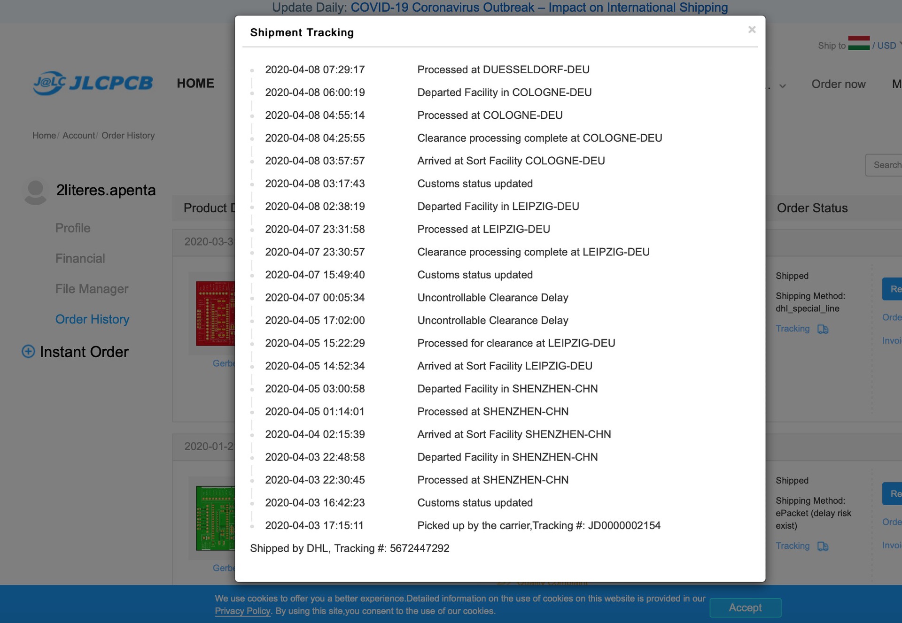Screen dimensions: 902x623
Task: Accept the cookies notice
Action: click(x=745, y=608)
